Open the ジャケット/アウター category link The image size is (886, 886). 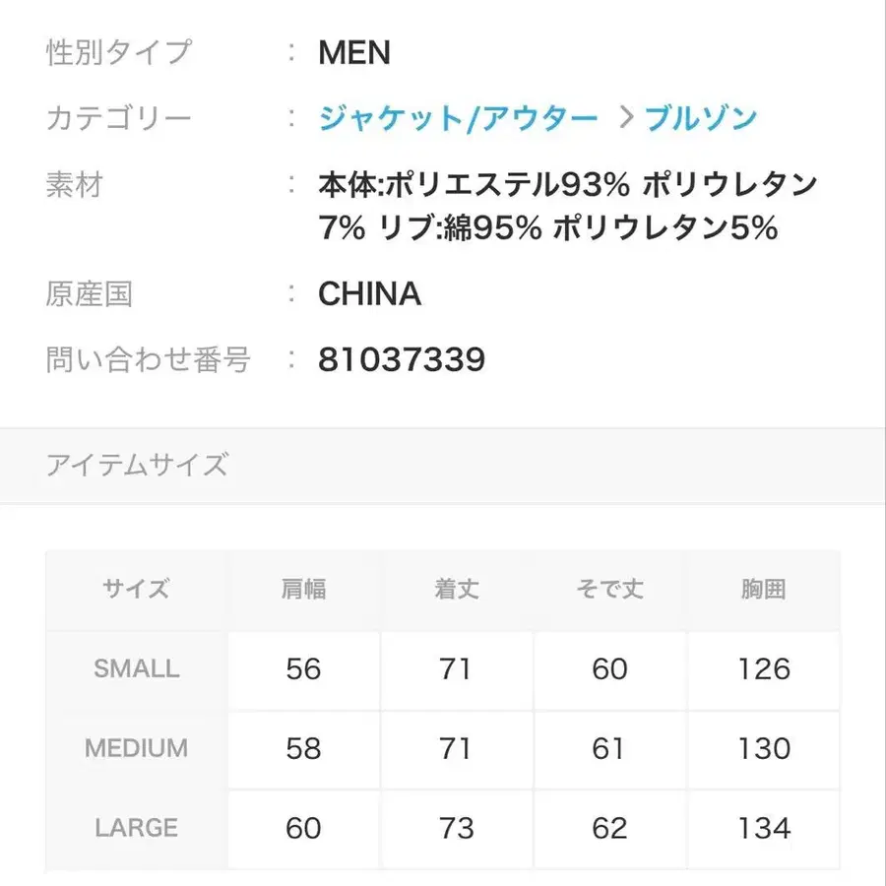pyautogui.click(x=455, y=116)
